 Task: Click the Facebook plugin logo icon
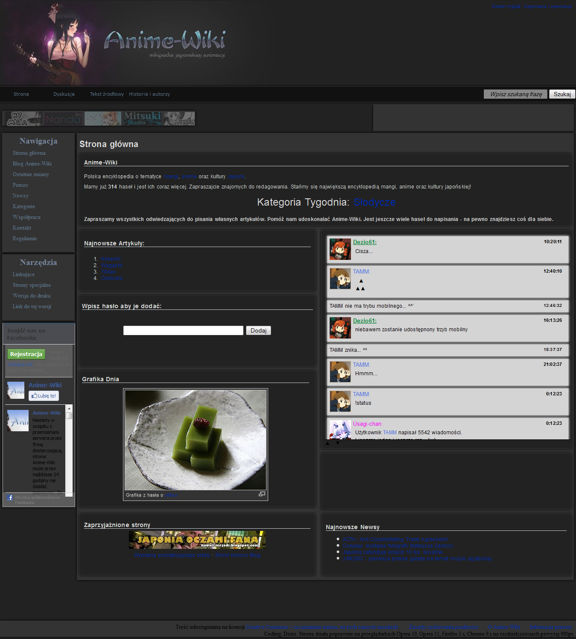(x=10, y=498)
